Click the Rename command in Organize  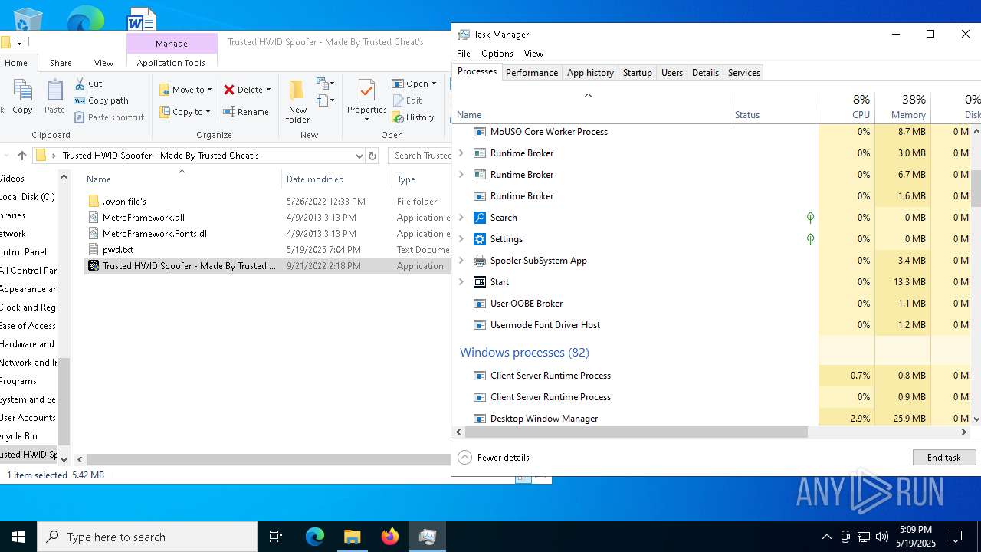point(246,112)
